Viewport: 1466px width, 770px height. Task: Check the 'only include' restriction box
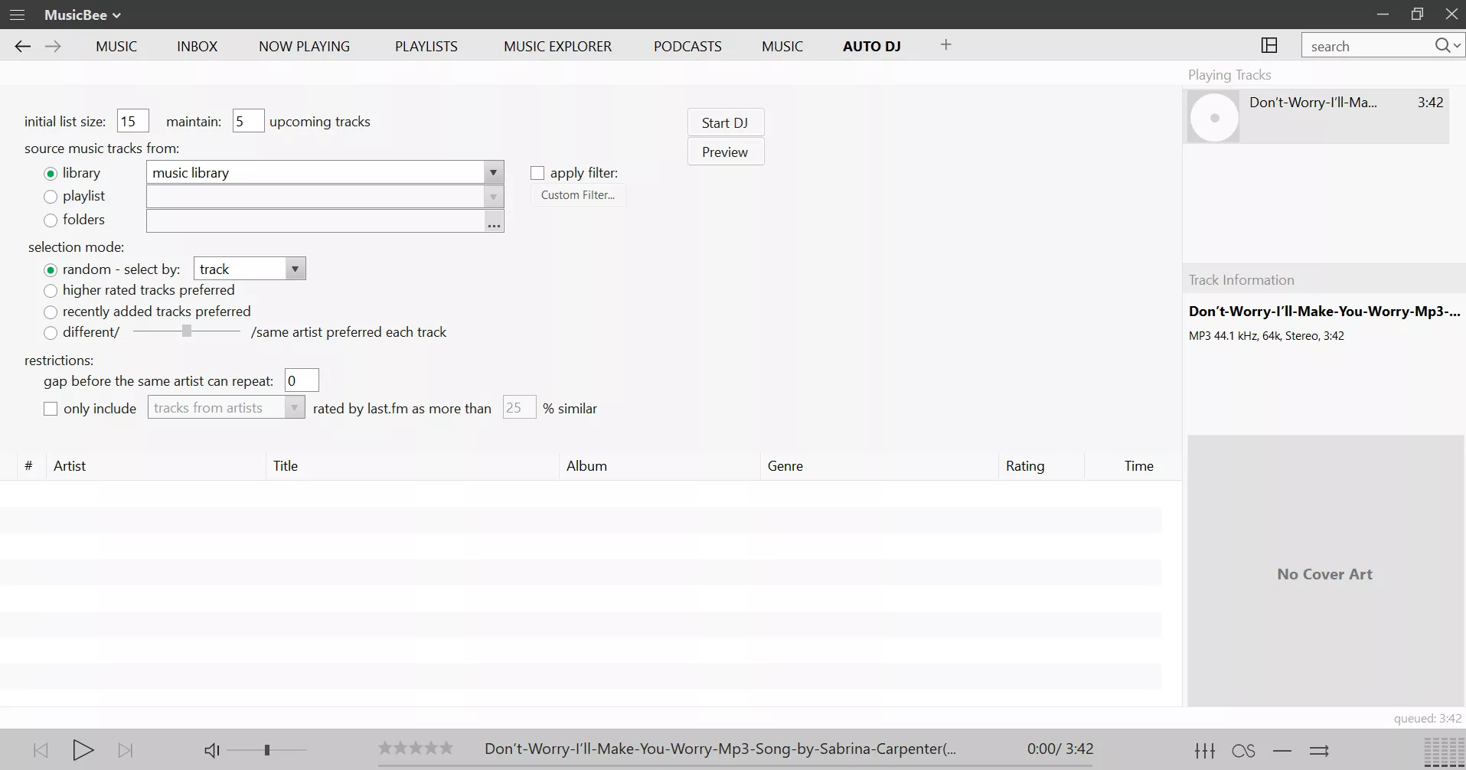tap(51, 409)
